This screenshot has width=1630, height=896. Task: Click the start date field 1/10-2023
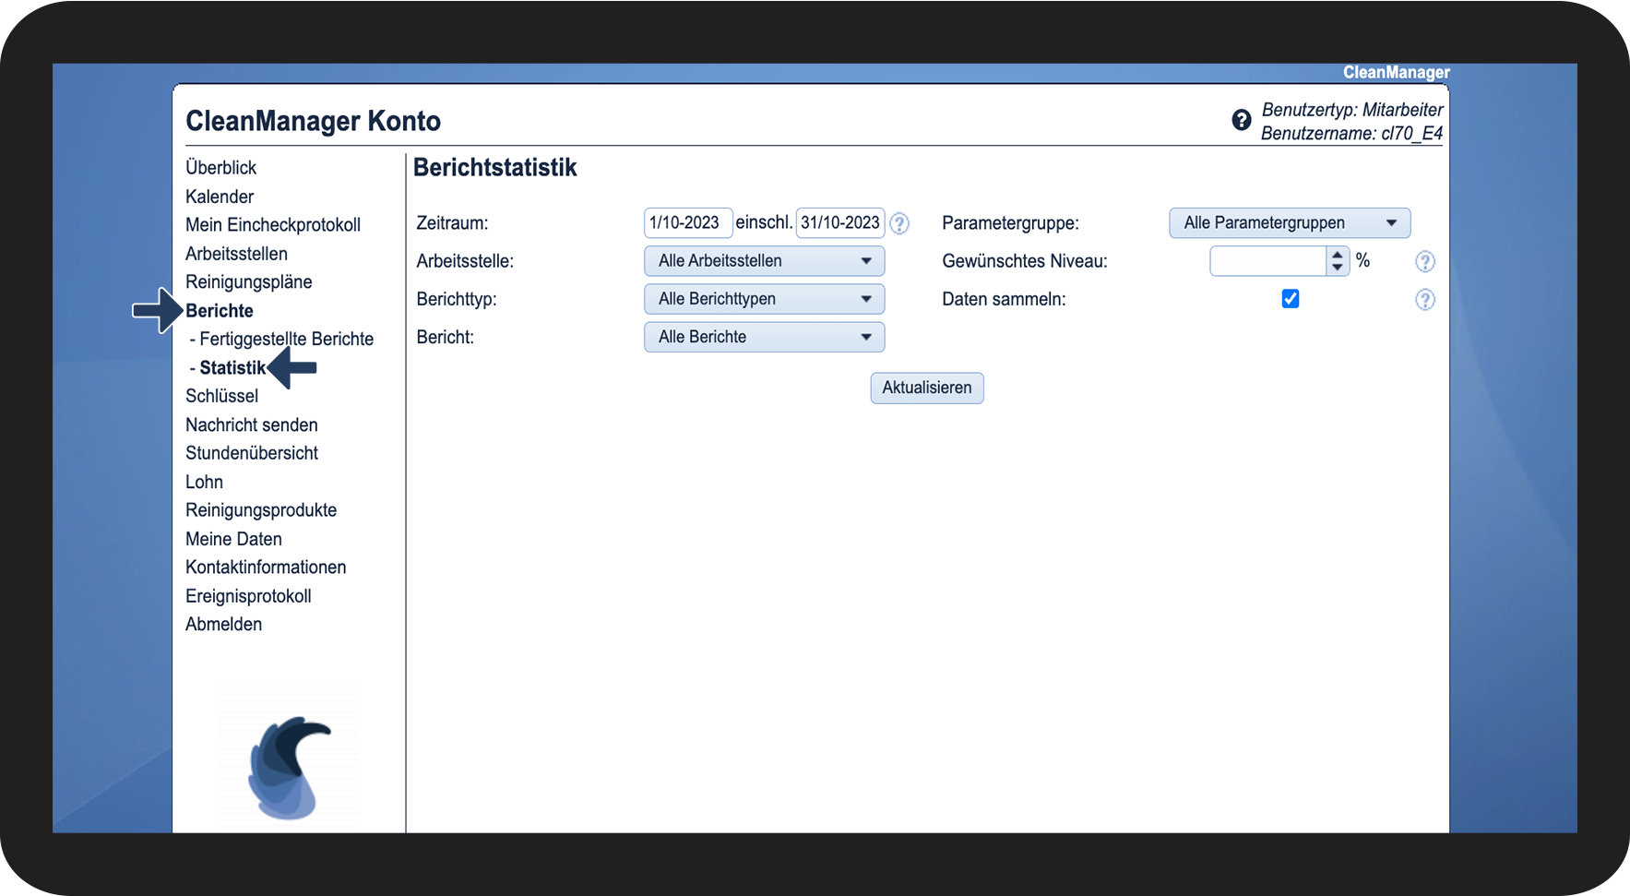[687, 223]
